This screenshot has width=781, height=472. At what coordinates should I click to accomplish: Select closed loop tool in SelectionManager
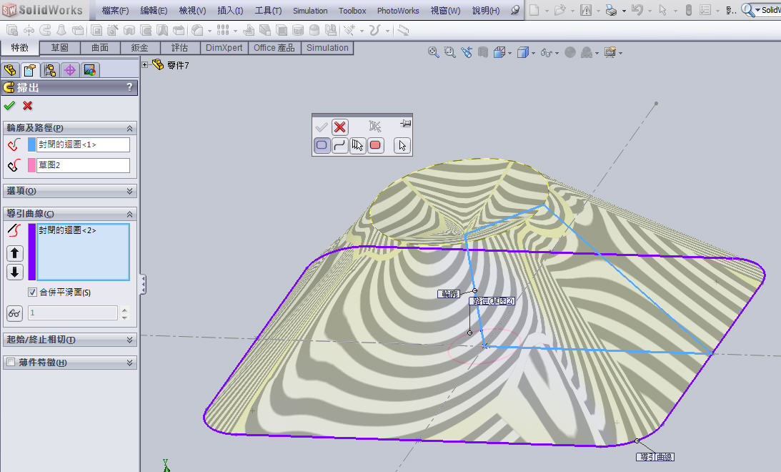click(322, 145)
